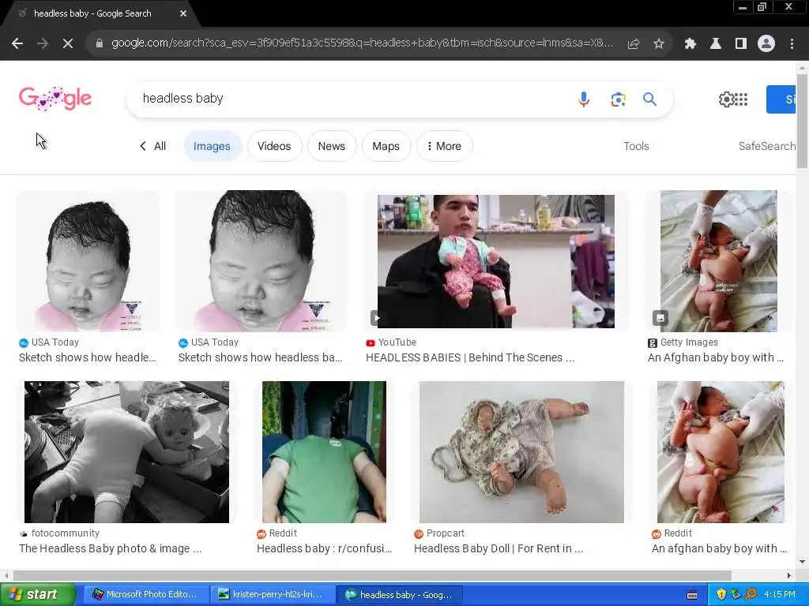Click the security shield tray icon
809x606 pixels.
(x=721, y=595)
